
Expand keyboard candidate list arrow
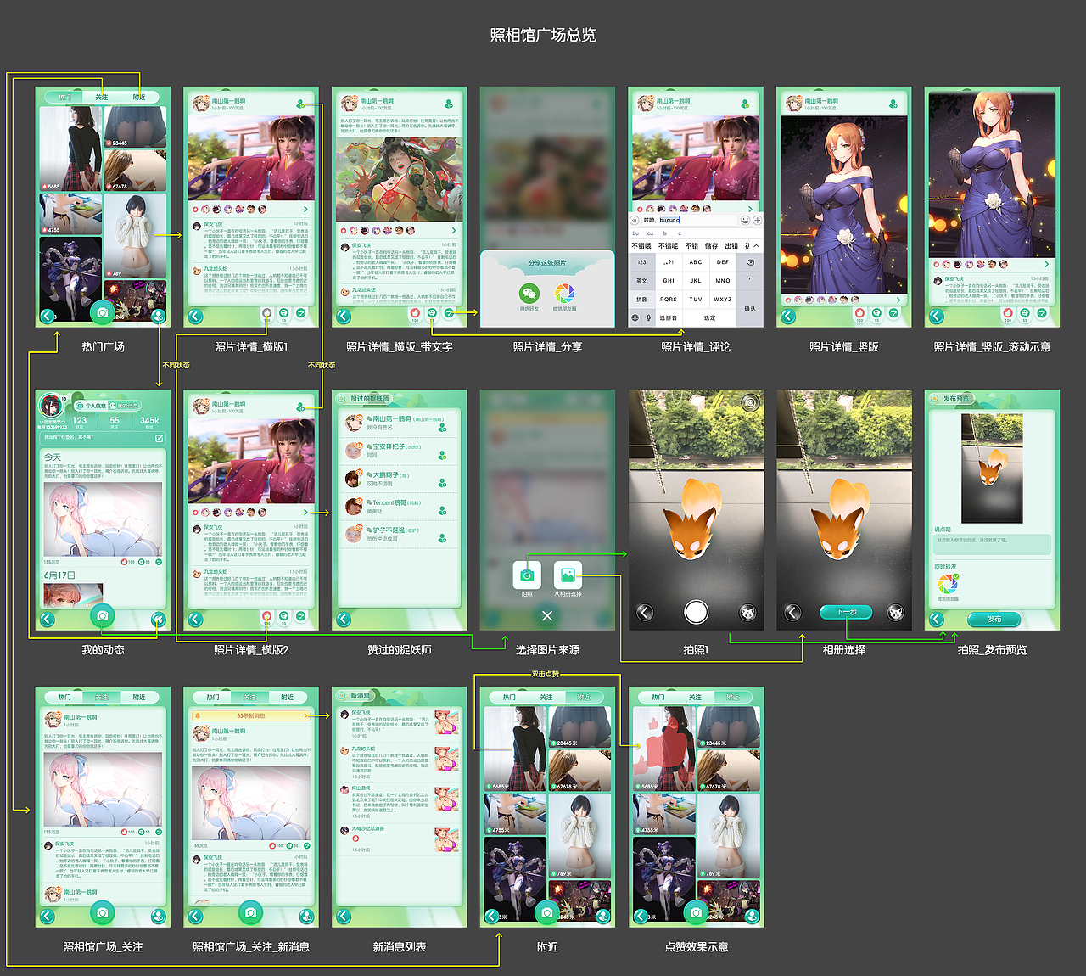756,245
